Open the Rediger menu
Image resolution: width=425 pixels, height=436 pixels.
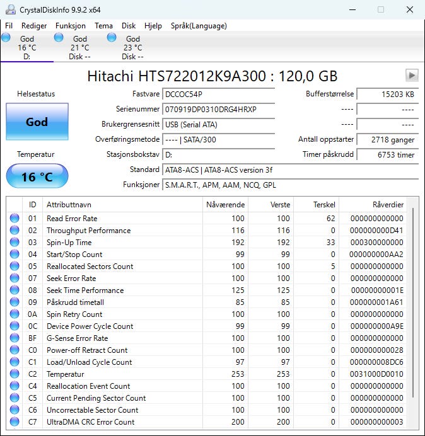pos(34,26)
